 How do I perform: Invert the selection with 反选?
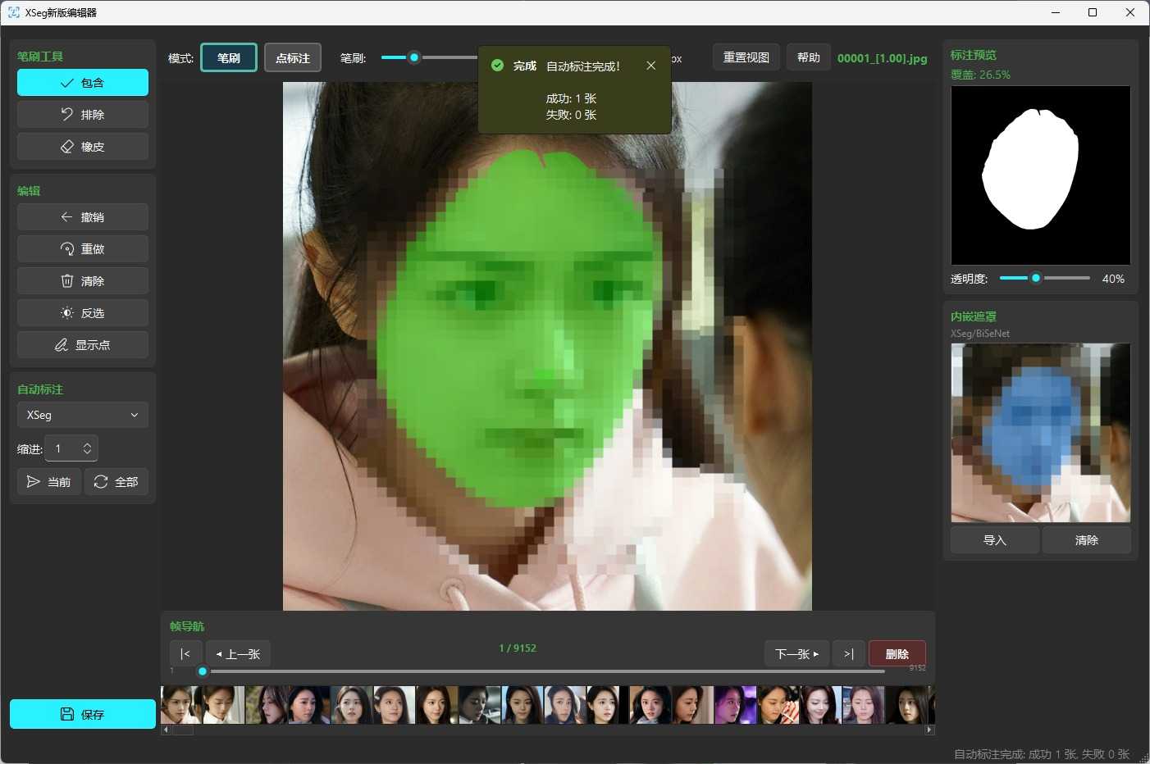click(82, 313)
